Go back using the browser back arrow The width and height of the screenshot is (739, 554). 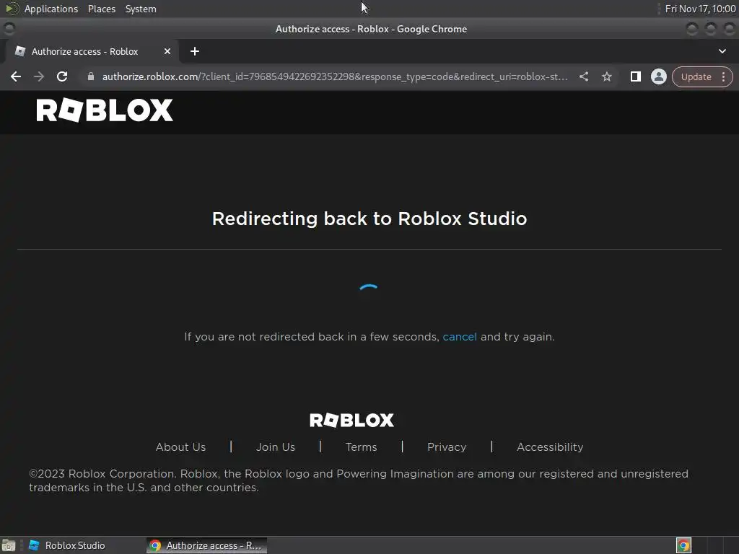tap(16, 76)
